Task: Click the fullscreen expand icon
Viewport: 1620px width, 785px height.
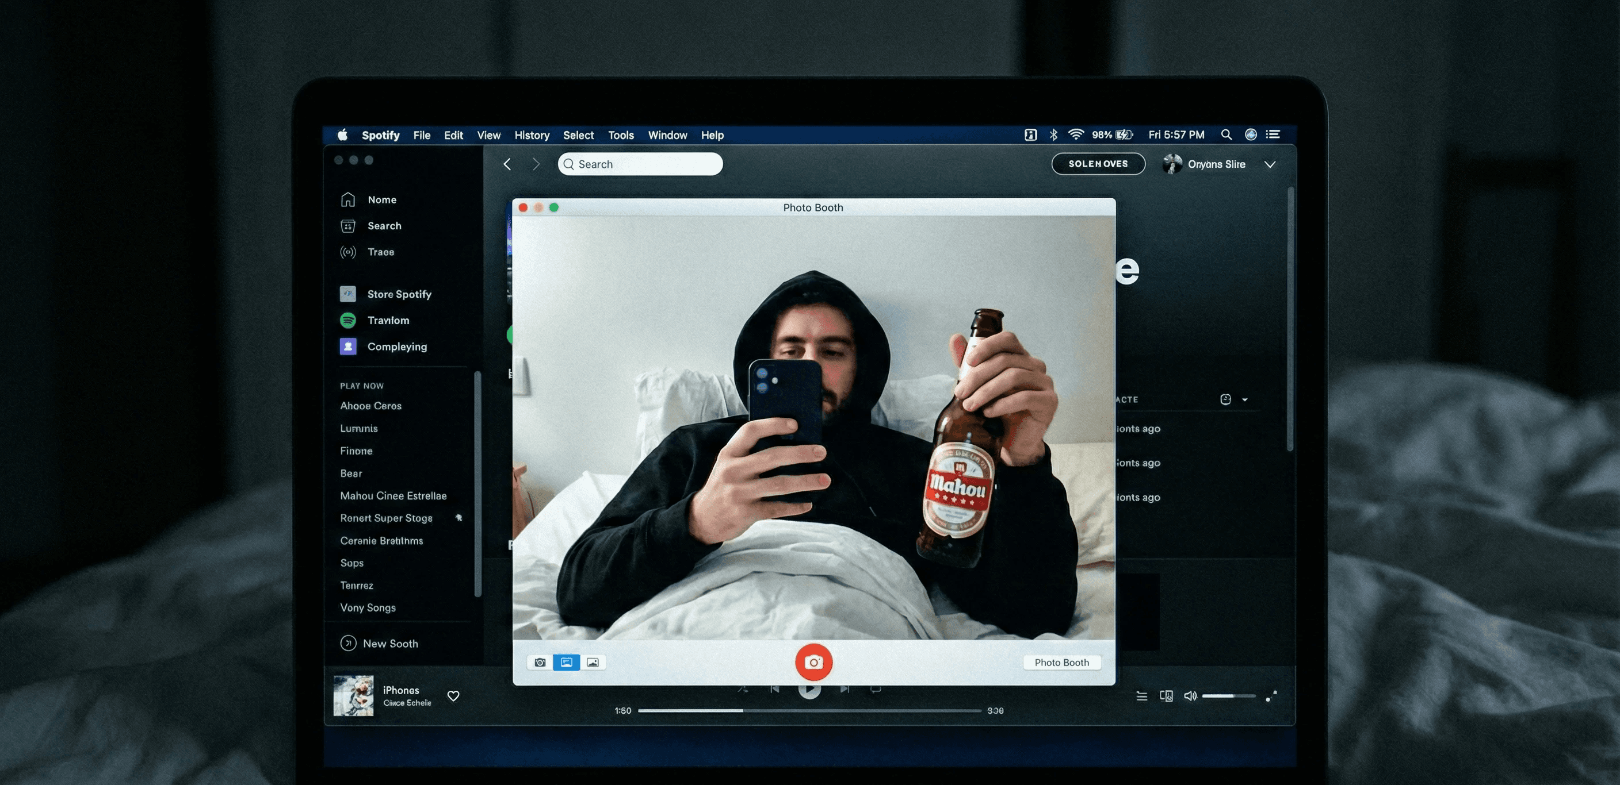Action: (x=1271, y=696)
